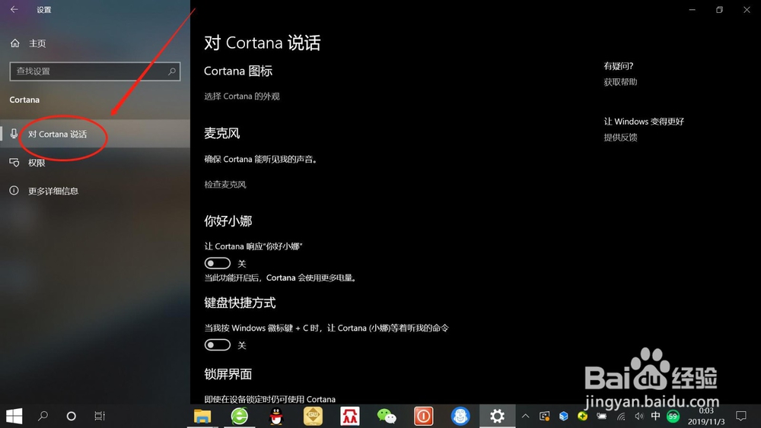This screenshot has width=761, height=428.
Task: Open the gold GU app on taskbar
Action: tap(313, 416)
